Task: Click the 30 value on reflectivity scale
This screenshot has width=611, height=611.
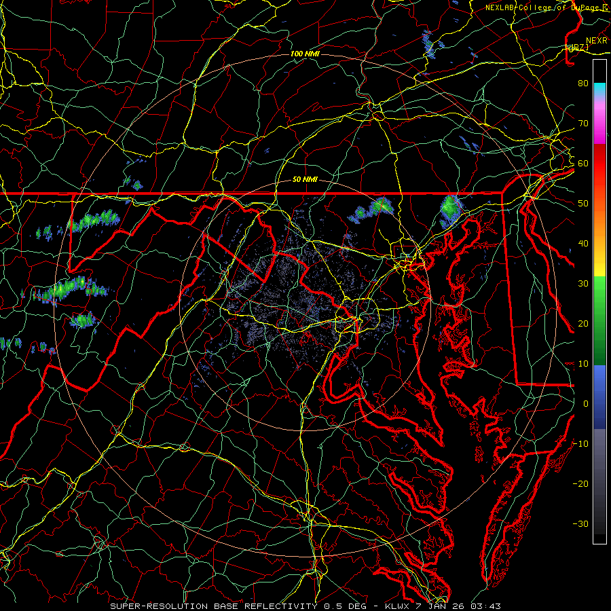Action: point(583,283)
